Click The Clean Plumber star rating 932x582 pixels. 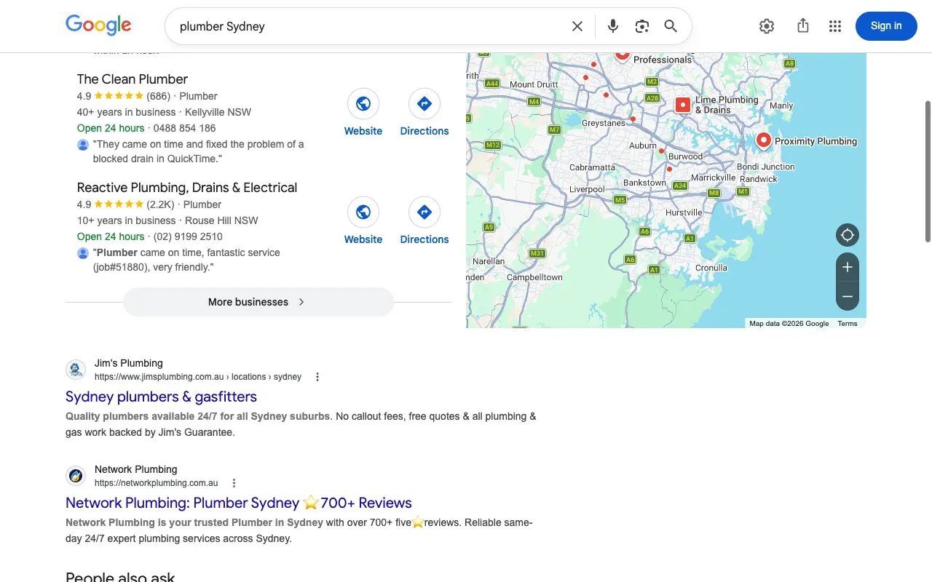point(119,96)
